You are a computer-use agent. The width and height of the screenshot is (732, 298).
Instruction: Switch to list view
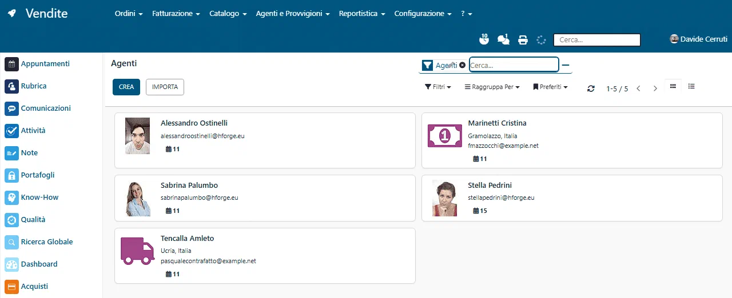691,87
